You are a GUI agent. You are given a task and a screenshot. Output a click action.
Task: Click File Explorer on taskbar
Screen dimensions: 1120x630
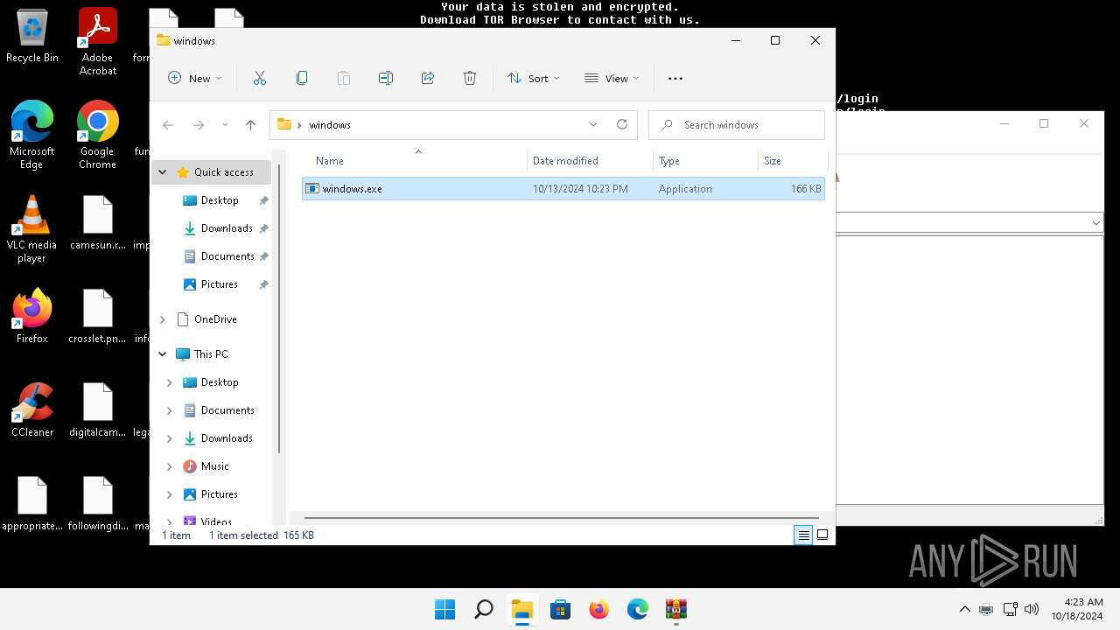click(522, 609)
